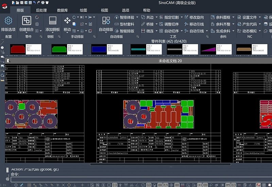Start 动态模拟 dynamic simulation
272x187 pixels.
(247, 31)
